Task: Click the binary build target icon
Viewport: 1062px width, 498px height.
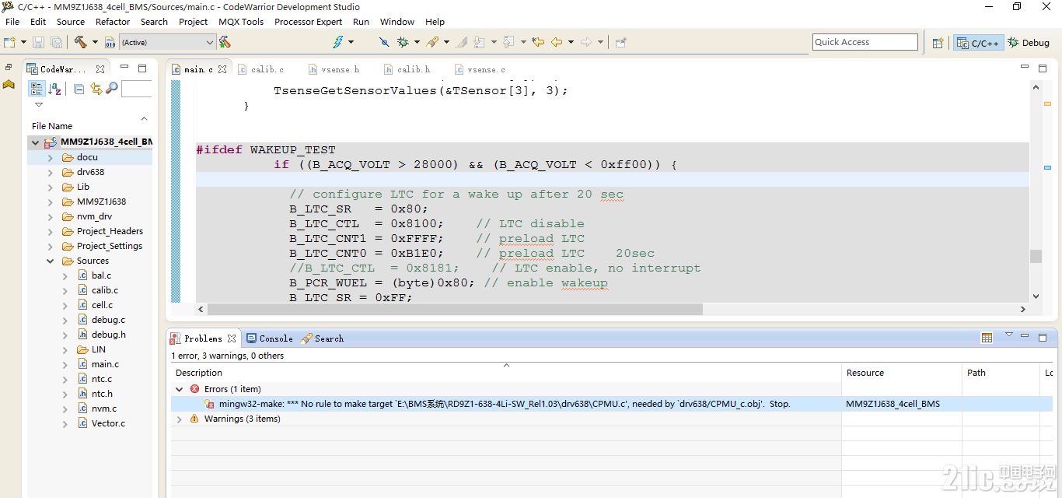Action: point(110,42)
